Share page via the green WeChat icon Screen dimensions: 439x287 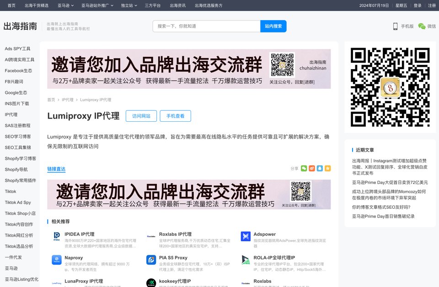(x=304, y=168)
